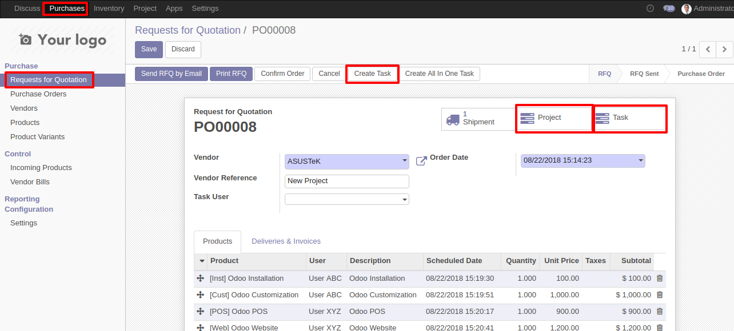Image resolution: width=734 pixels, height=331 pixels.
Task: Switch to Deliveries & Invoices tab
Action: pyautogui.click(x=286, y=241)
